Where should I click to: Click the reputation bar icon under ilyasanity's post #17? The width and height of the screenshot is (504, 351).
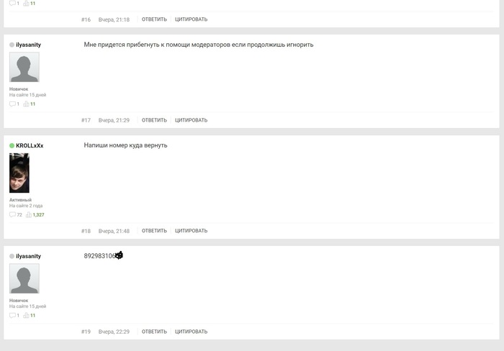coord(26,104)
